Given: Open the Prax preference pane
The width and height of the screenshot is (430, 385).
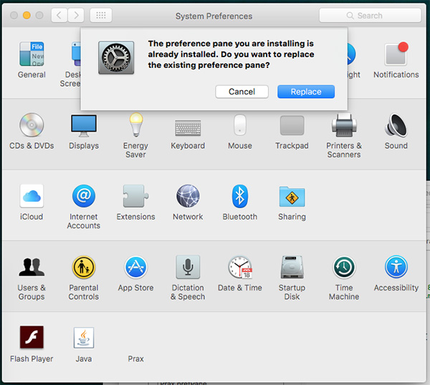Looking at the screenshot, I should point(135,359).
